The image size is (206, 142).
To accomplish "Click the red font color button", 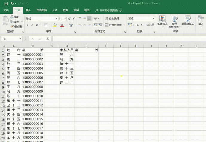I will click(x=62, y=25).
